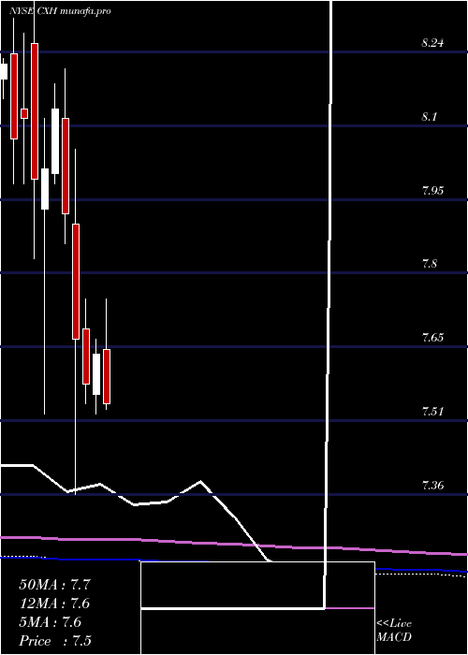The width and height of the screenshot is (468, 655).
Task: Click the NYSE CXH munafa.pro title
Action: (60, 11)
